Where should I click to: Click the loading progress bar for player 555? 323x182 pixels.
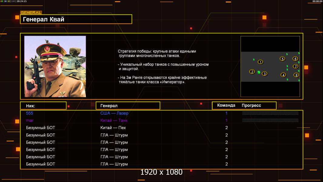click(x=270, y=113)
